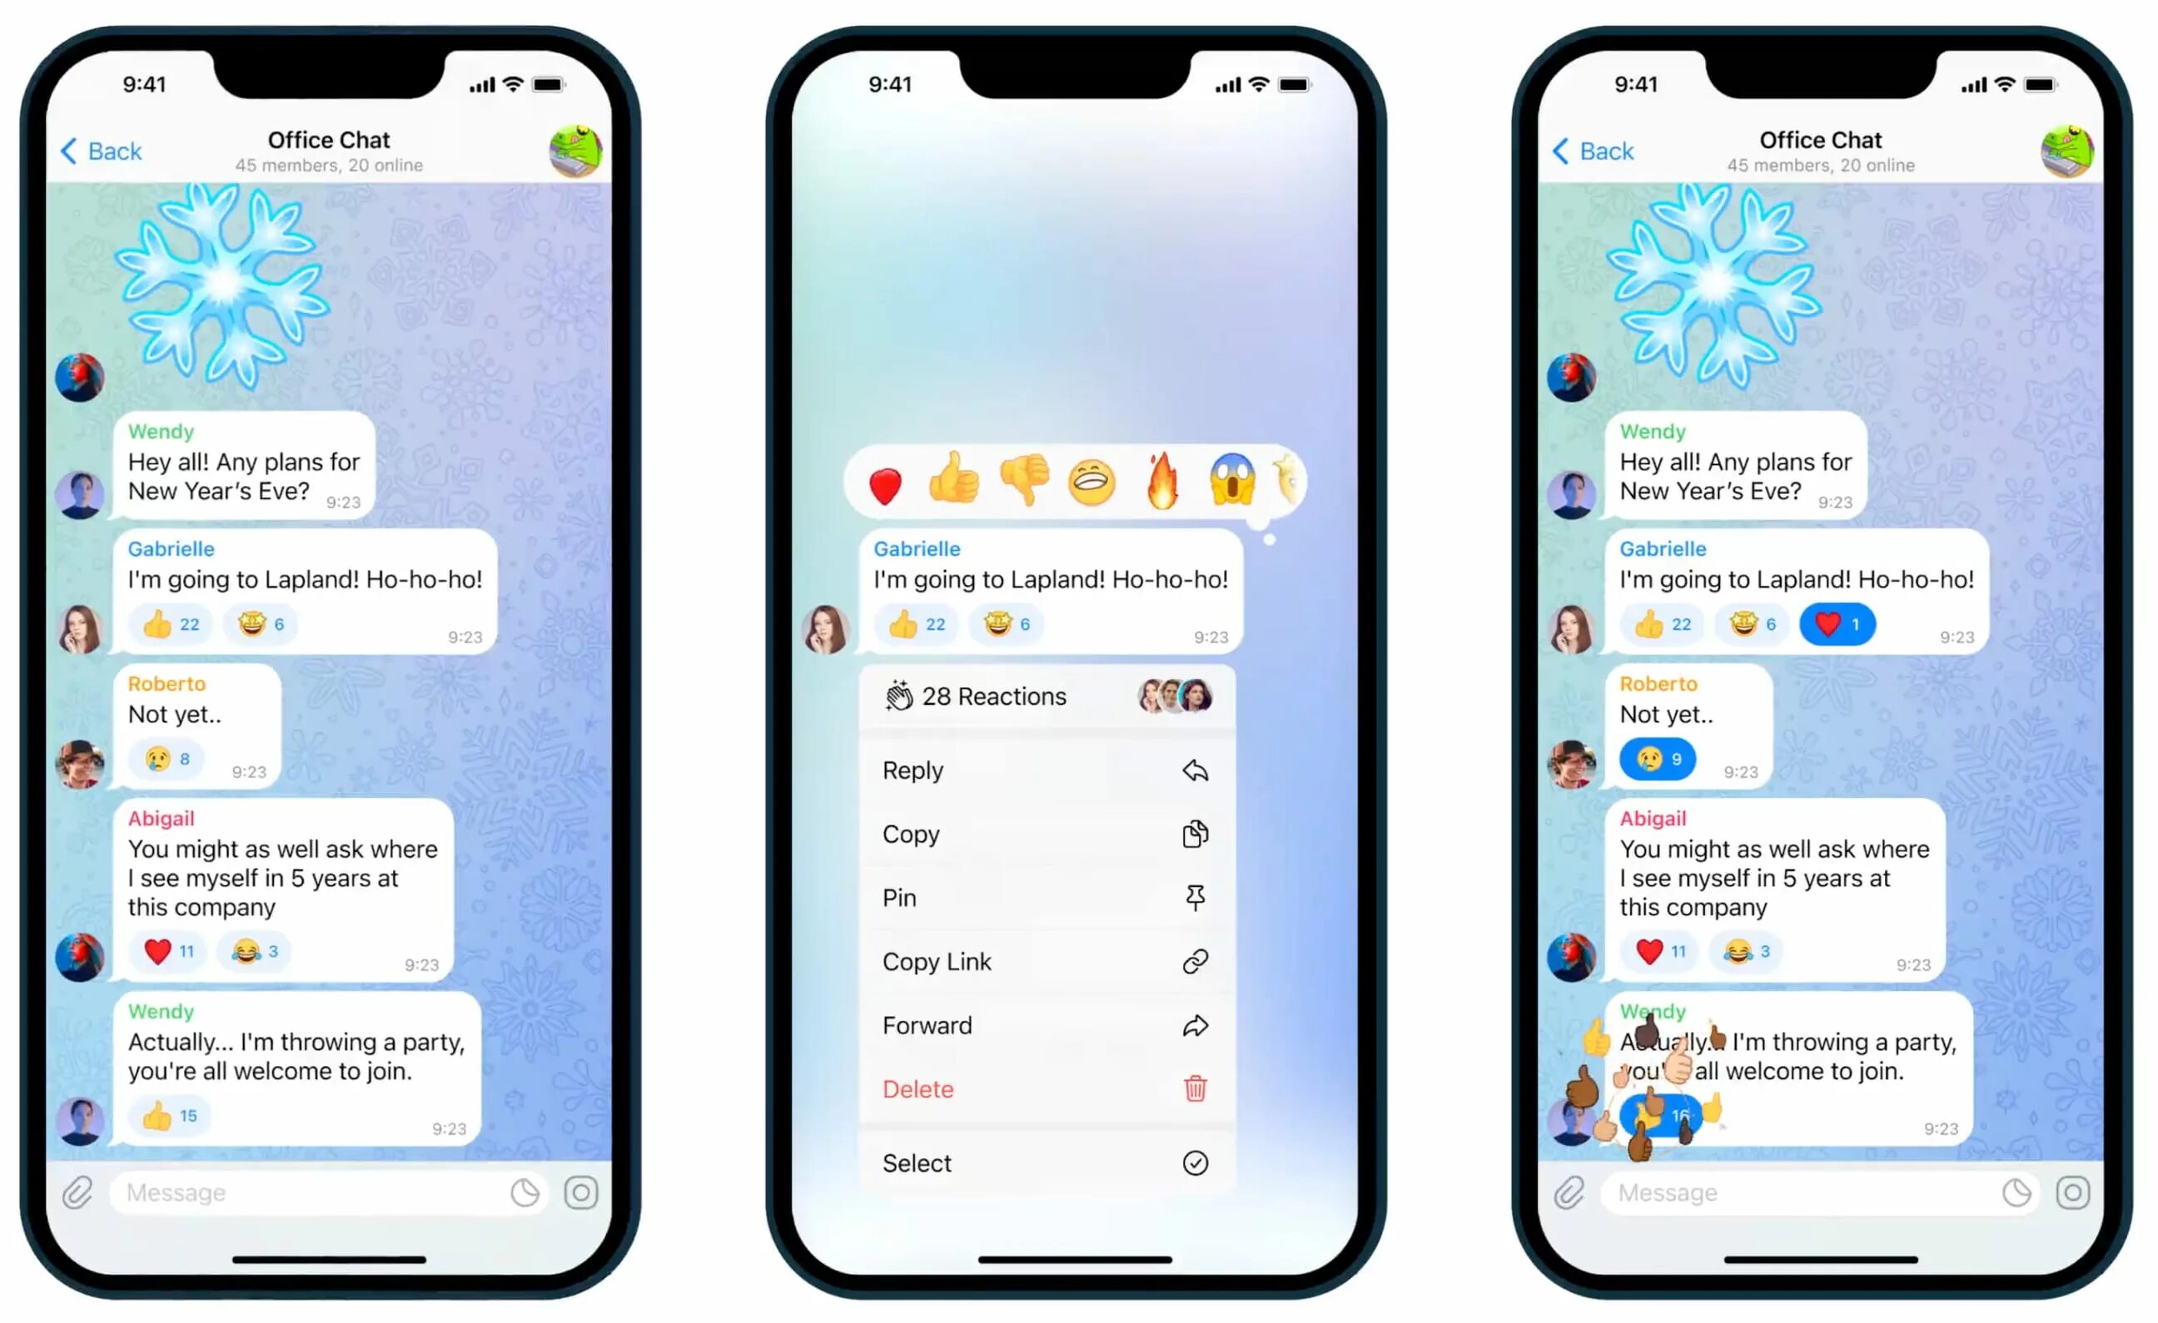Click the Reply icon in context menu
This screenshot has height=1323, width=2158.
pos(1195,770)
